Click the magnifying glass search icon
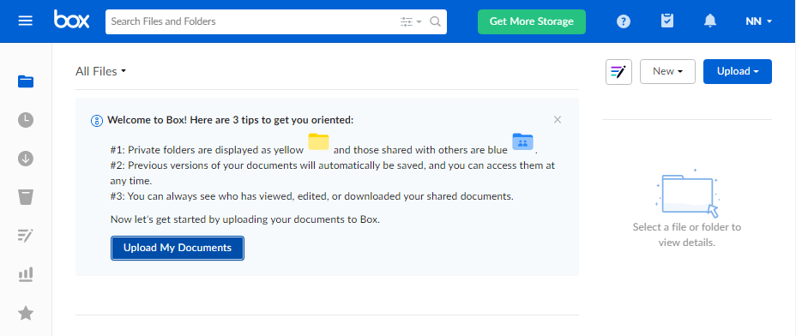796x336 pixels. [x=435, y=21]
